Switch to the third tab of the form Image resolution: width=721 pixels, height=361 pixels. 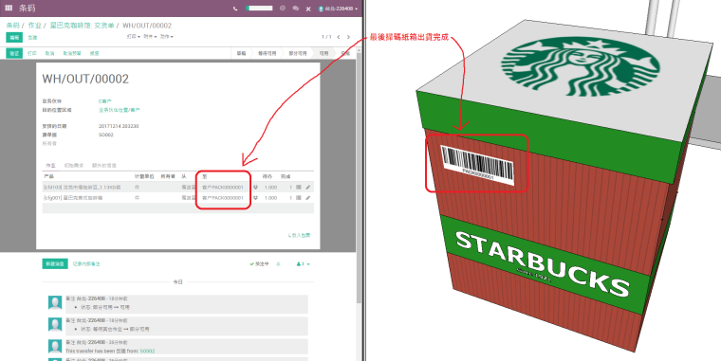click(x=104, y=165)
